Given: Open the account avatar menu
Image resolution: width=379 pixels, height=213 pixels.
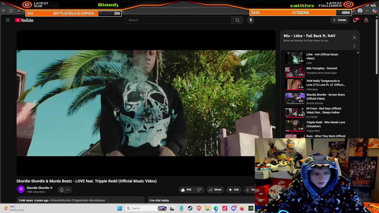Looking at the screenshot, I should point(366,20).
